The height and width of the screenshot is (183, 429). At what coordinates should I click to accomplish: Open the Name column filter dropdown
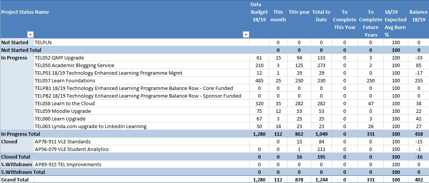[x=246, y=35]
